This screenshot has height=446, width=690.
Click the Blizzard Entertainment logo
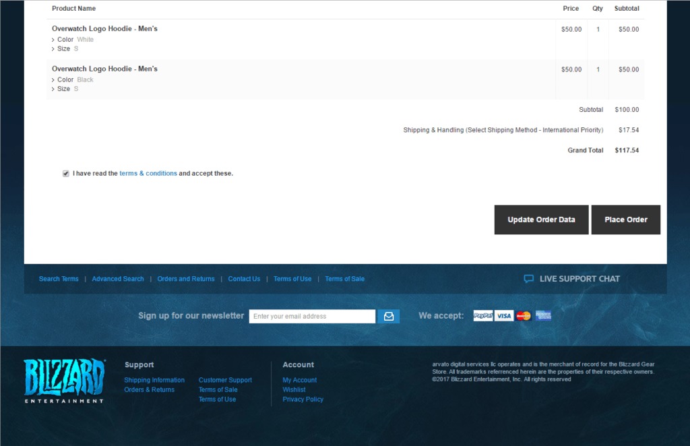(x=65, y=381)
